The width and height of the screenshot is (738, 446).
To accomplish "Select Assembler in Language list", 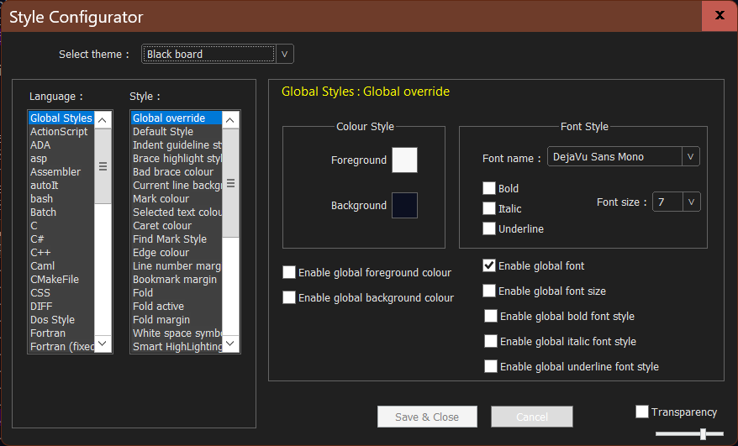I will click(61, 171).
